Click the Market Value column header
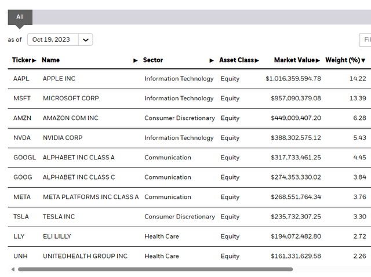Screen dimensions: 371x277 pyautogui.click(x=294, y=60)
